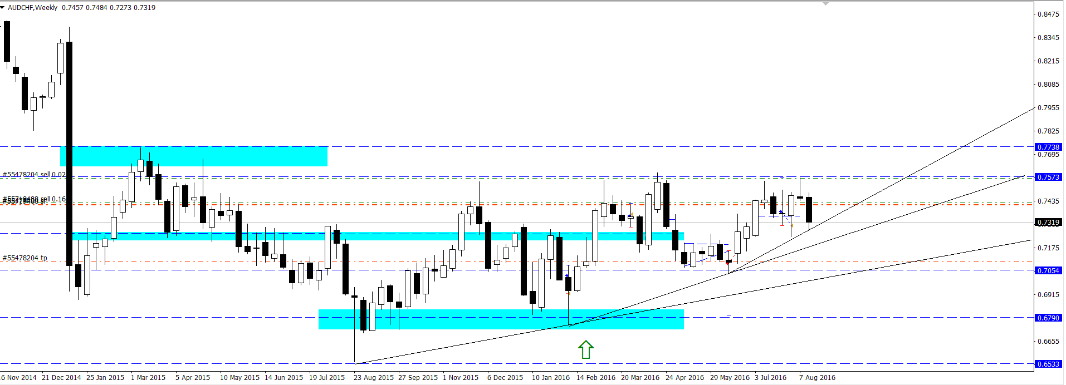This screenshot has height=385, width=1066.
Task: Click the 0.7054 price level tag
Action: pos(1048,270)
